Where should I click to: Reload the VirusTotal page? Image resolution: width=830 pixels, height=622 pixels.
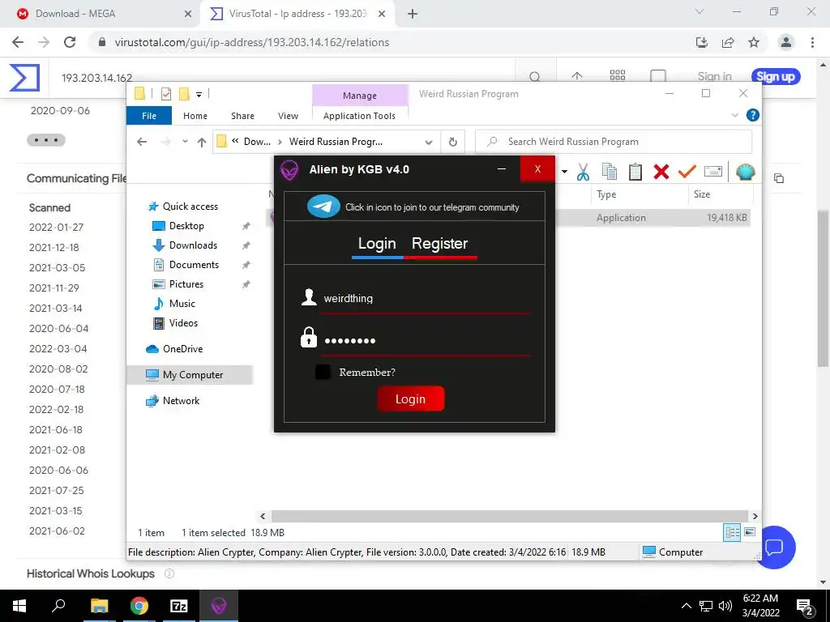click(x=70, y=42)
